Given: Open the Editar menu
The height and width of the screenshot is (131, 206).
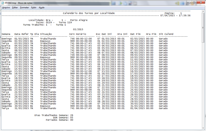Looking at the screenshot, I should click(15, 8).
